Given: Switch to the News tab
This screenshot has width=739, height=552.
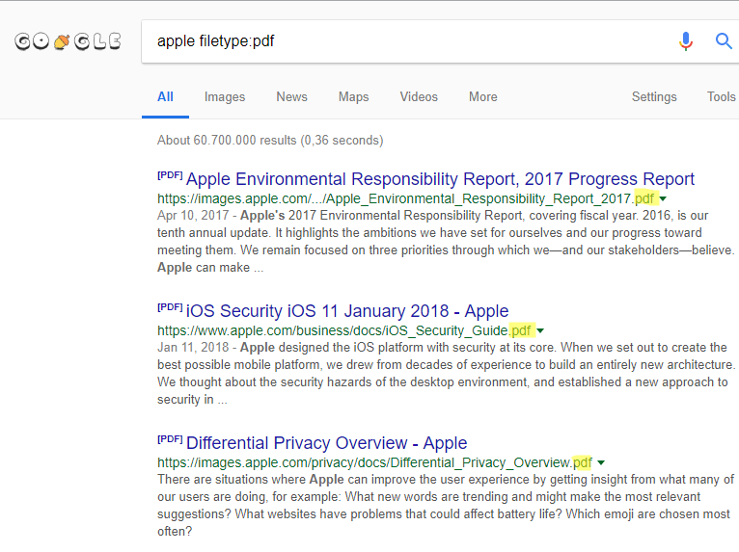Looking at the screenshot, I should 291,97.
